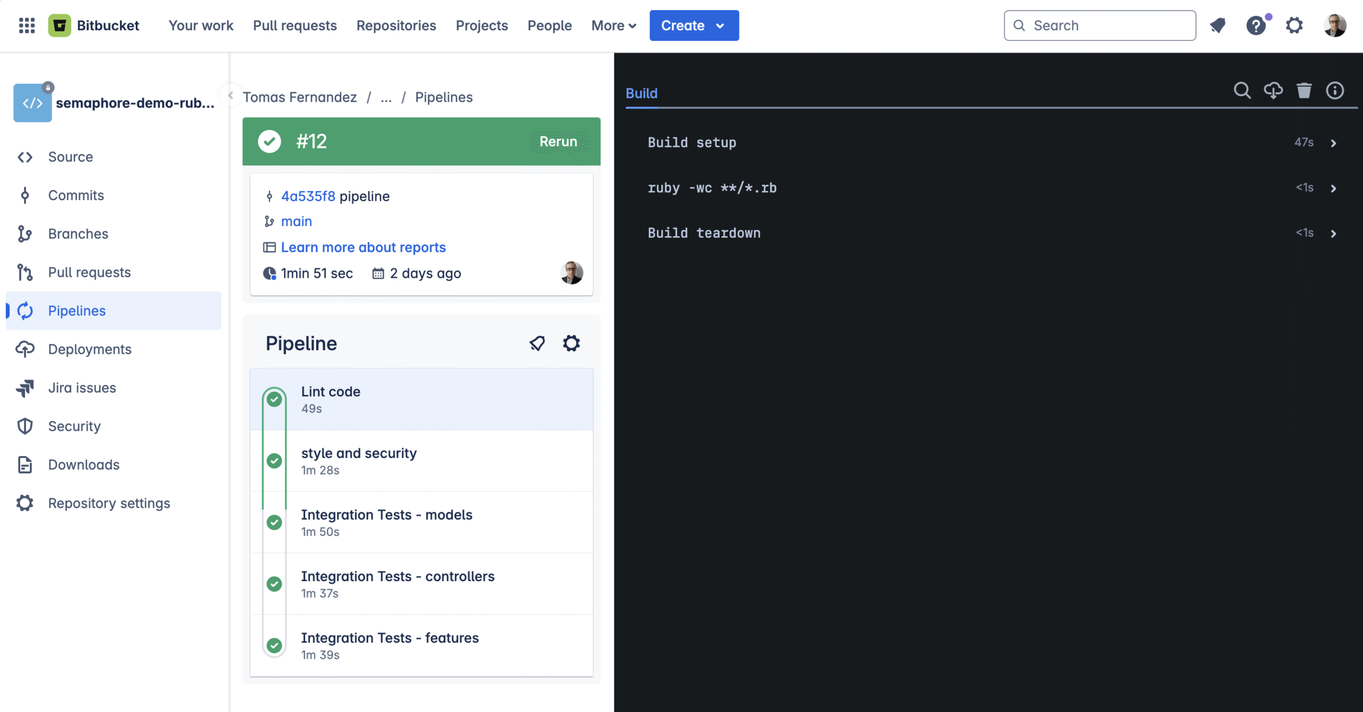This screenshot has width=1363, height=712.
Task: Click the repository code avatar icon
Action: pyautogui.click(x=32, y=103)
